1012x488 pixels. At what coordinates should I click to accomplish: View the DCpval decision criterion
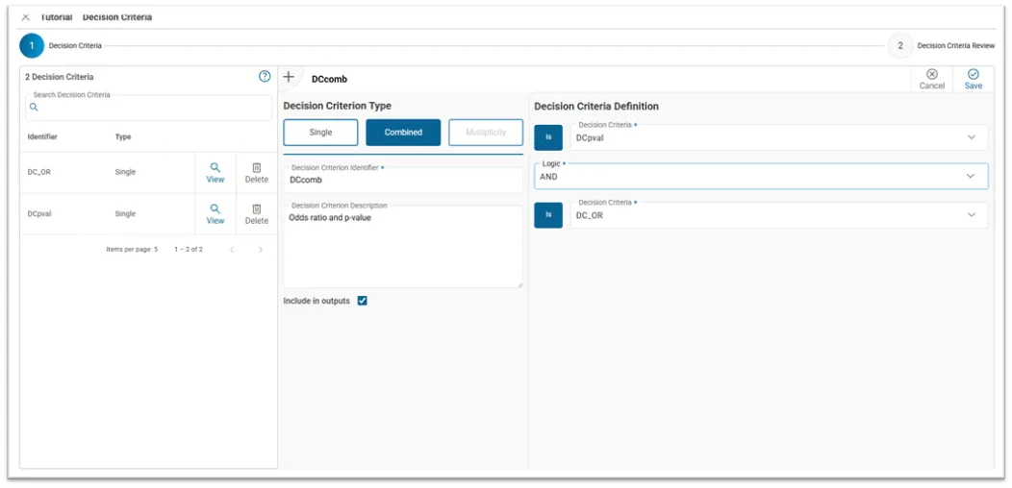(x=215, y=214)
